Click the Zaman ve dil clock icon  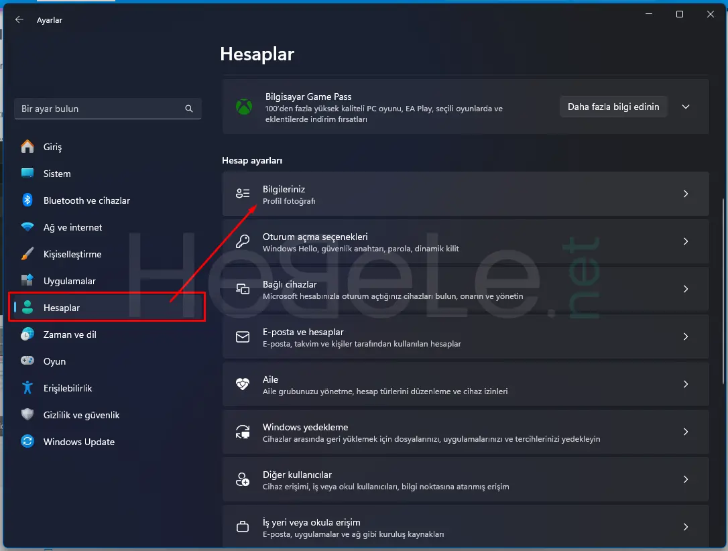pos(27,334)
